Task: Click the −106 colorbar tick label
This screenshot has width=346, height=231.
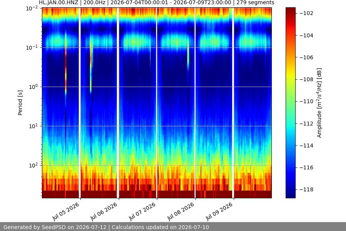Action: pos(306,57)
